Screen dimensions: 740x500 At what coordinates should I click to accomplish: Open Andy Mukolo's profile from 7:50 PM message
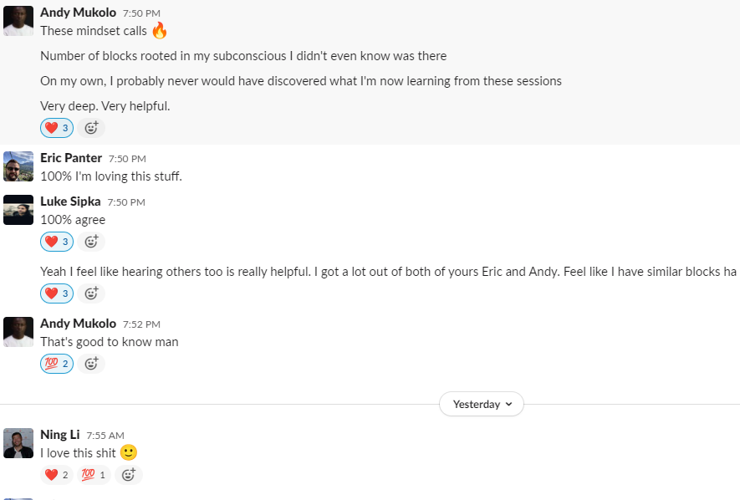(78, 13)
